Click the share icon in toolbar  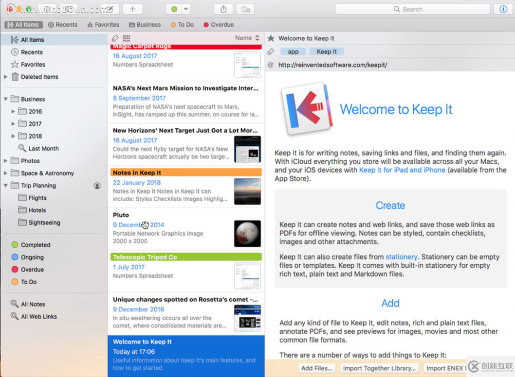[x=223, y=9]
